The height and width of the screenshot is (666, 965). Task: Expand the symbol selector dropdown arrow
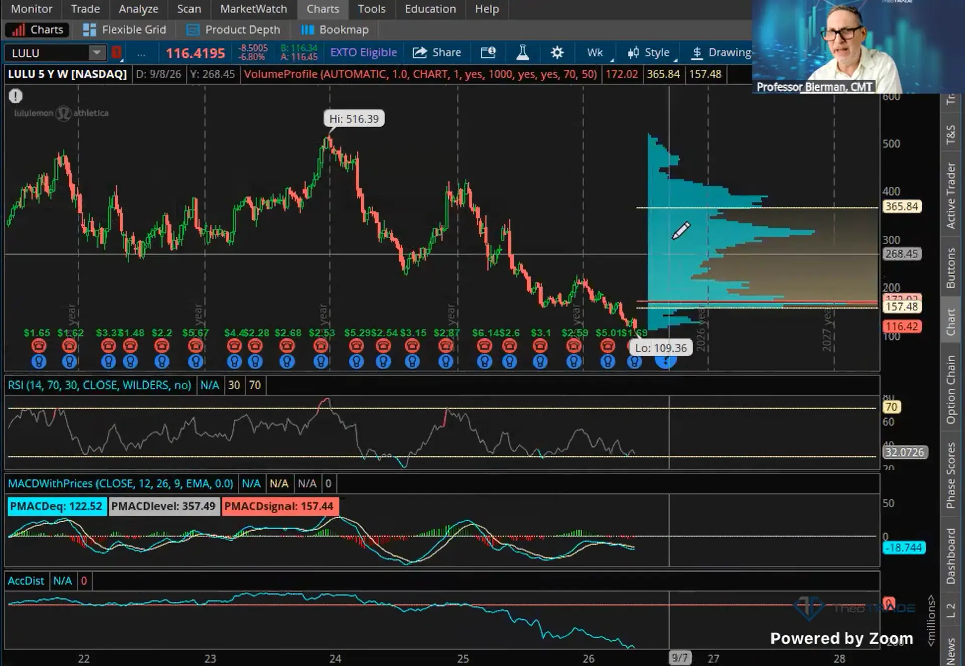coord(96,52)
